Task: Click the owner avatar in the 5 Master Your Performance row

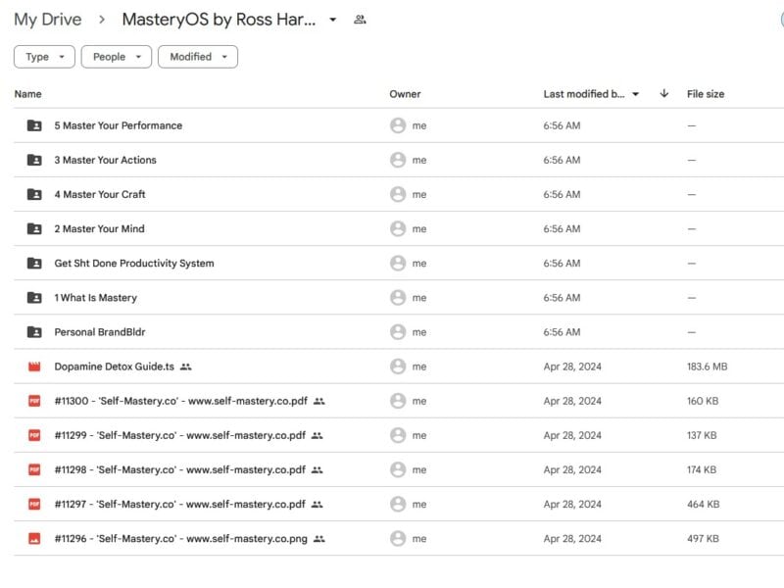Action: (398, 125)
